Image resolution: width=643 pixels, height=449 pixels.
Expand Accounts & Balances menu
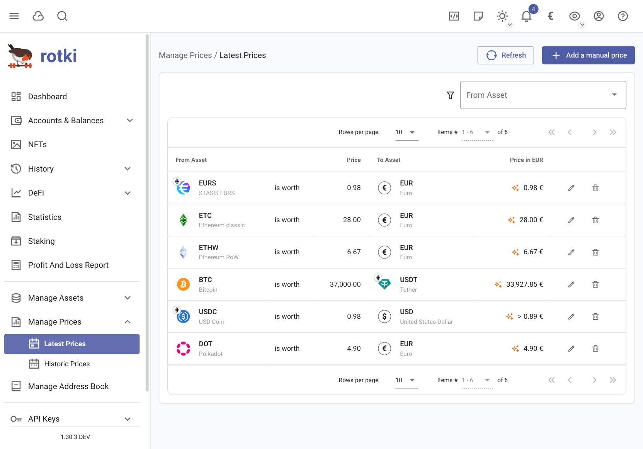(x=72, y=121)
